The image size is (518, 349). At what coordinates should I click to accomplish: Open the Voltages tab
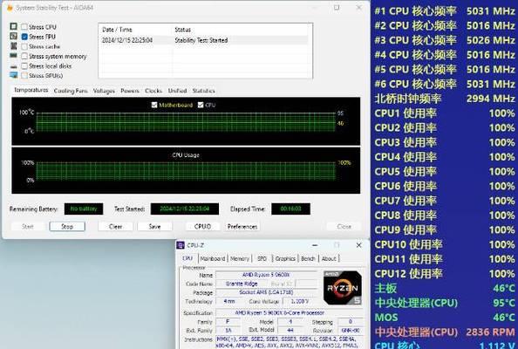click(x=104, y=91)
